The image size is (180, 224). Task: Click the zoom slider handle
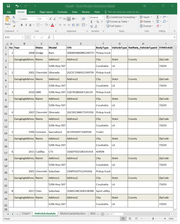click(x=153, y=219)
